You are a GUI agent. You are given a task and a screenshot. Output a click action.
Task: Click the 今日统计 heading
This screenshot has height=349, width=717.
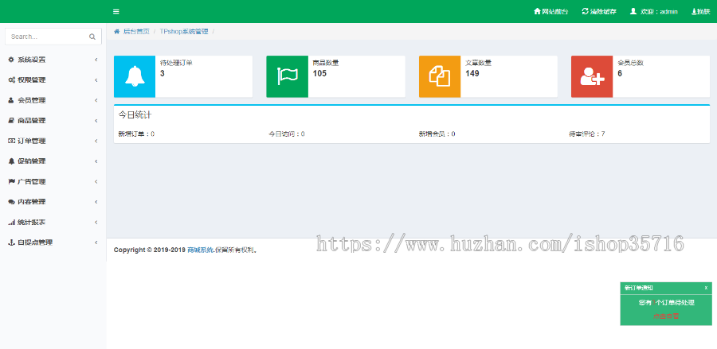pos(135,115)
